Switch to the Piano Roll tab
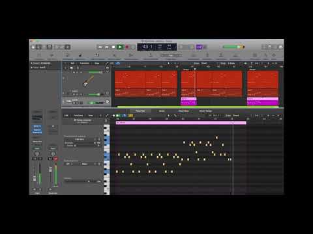Viewport: 313px width, 234px height. click(140, 111)
